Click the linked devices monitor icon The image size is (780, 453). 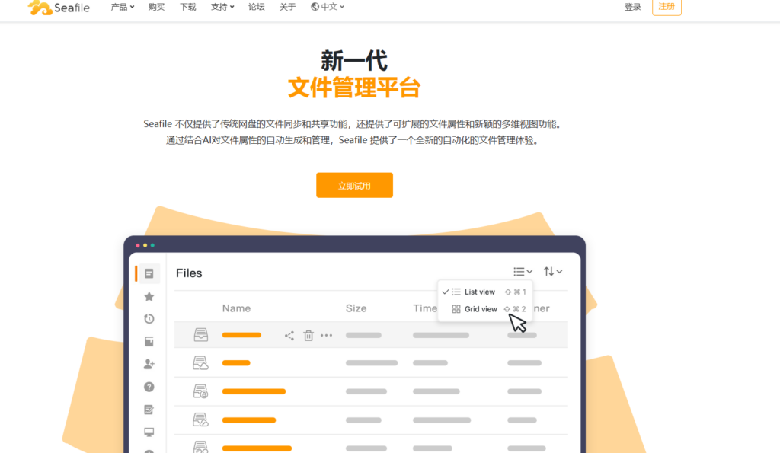pos(149,432)
